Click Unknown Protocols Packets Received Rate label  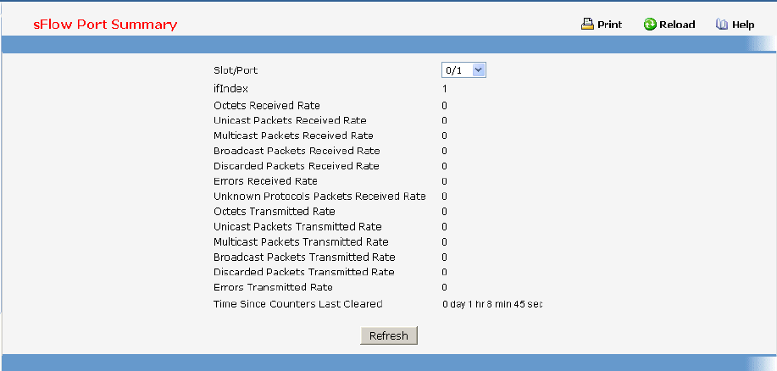[319, 197]
